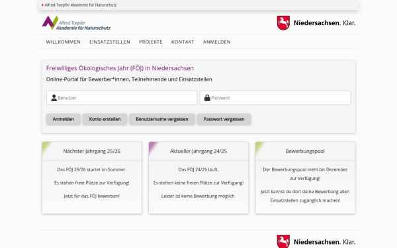
Task: Click the Aktueller Jahrgang 24/25 card title
Action: (x=198, y=151)
